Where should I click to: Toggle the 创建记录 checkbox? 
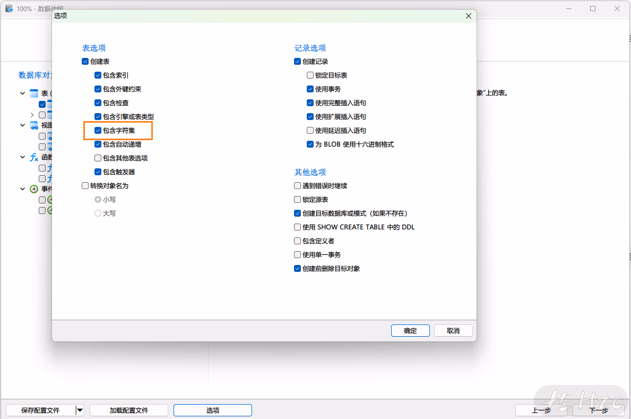coord(297,62)
